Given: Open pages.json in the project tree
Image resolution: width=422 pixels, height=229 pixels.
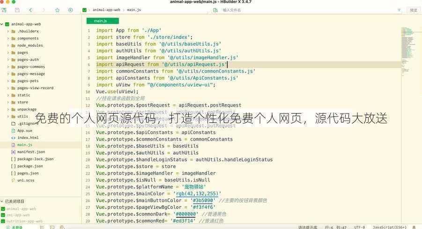Looking at the screenshot, I should click(x=28, y=173).
